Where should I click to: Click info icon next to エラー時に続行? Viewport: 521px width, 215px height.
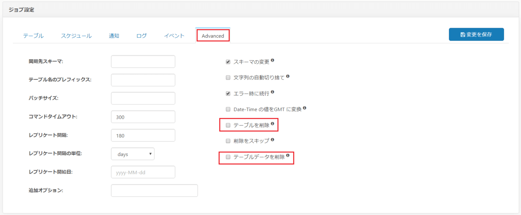click(x=273, y=92)
